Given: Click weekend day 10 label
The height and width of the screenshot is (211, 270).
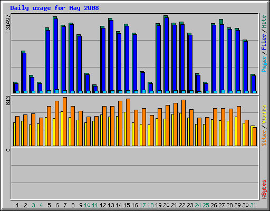Looking at the screenshot, I should click(x=87, y=205).
